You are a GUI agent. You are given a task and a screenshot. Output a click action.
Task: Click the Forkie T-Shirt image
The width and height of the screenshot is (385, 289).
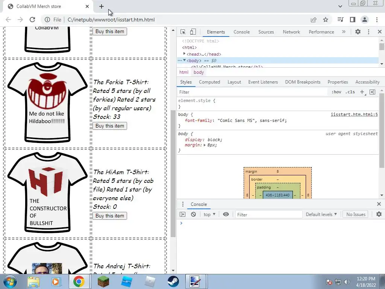(47, 102)
